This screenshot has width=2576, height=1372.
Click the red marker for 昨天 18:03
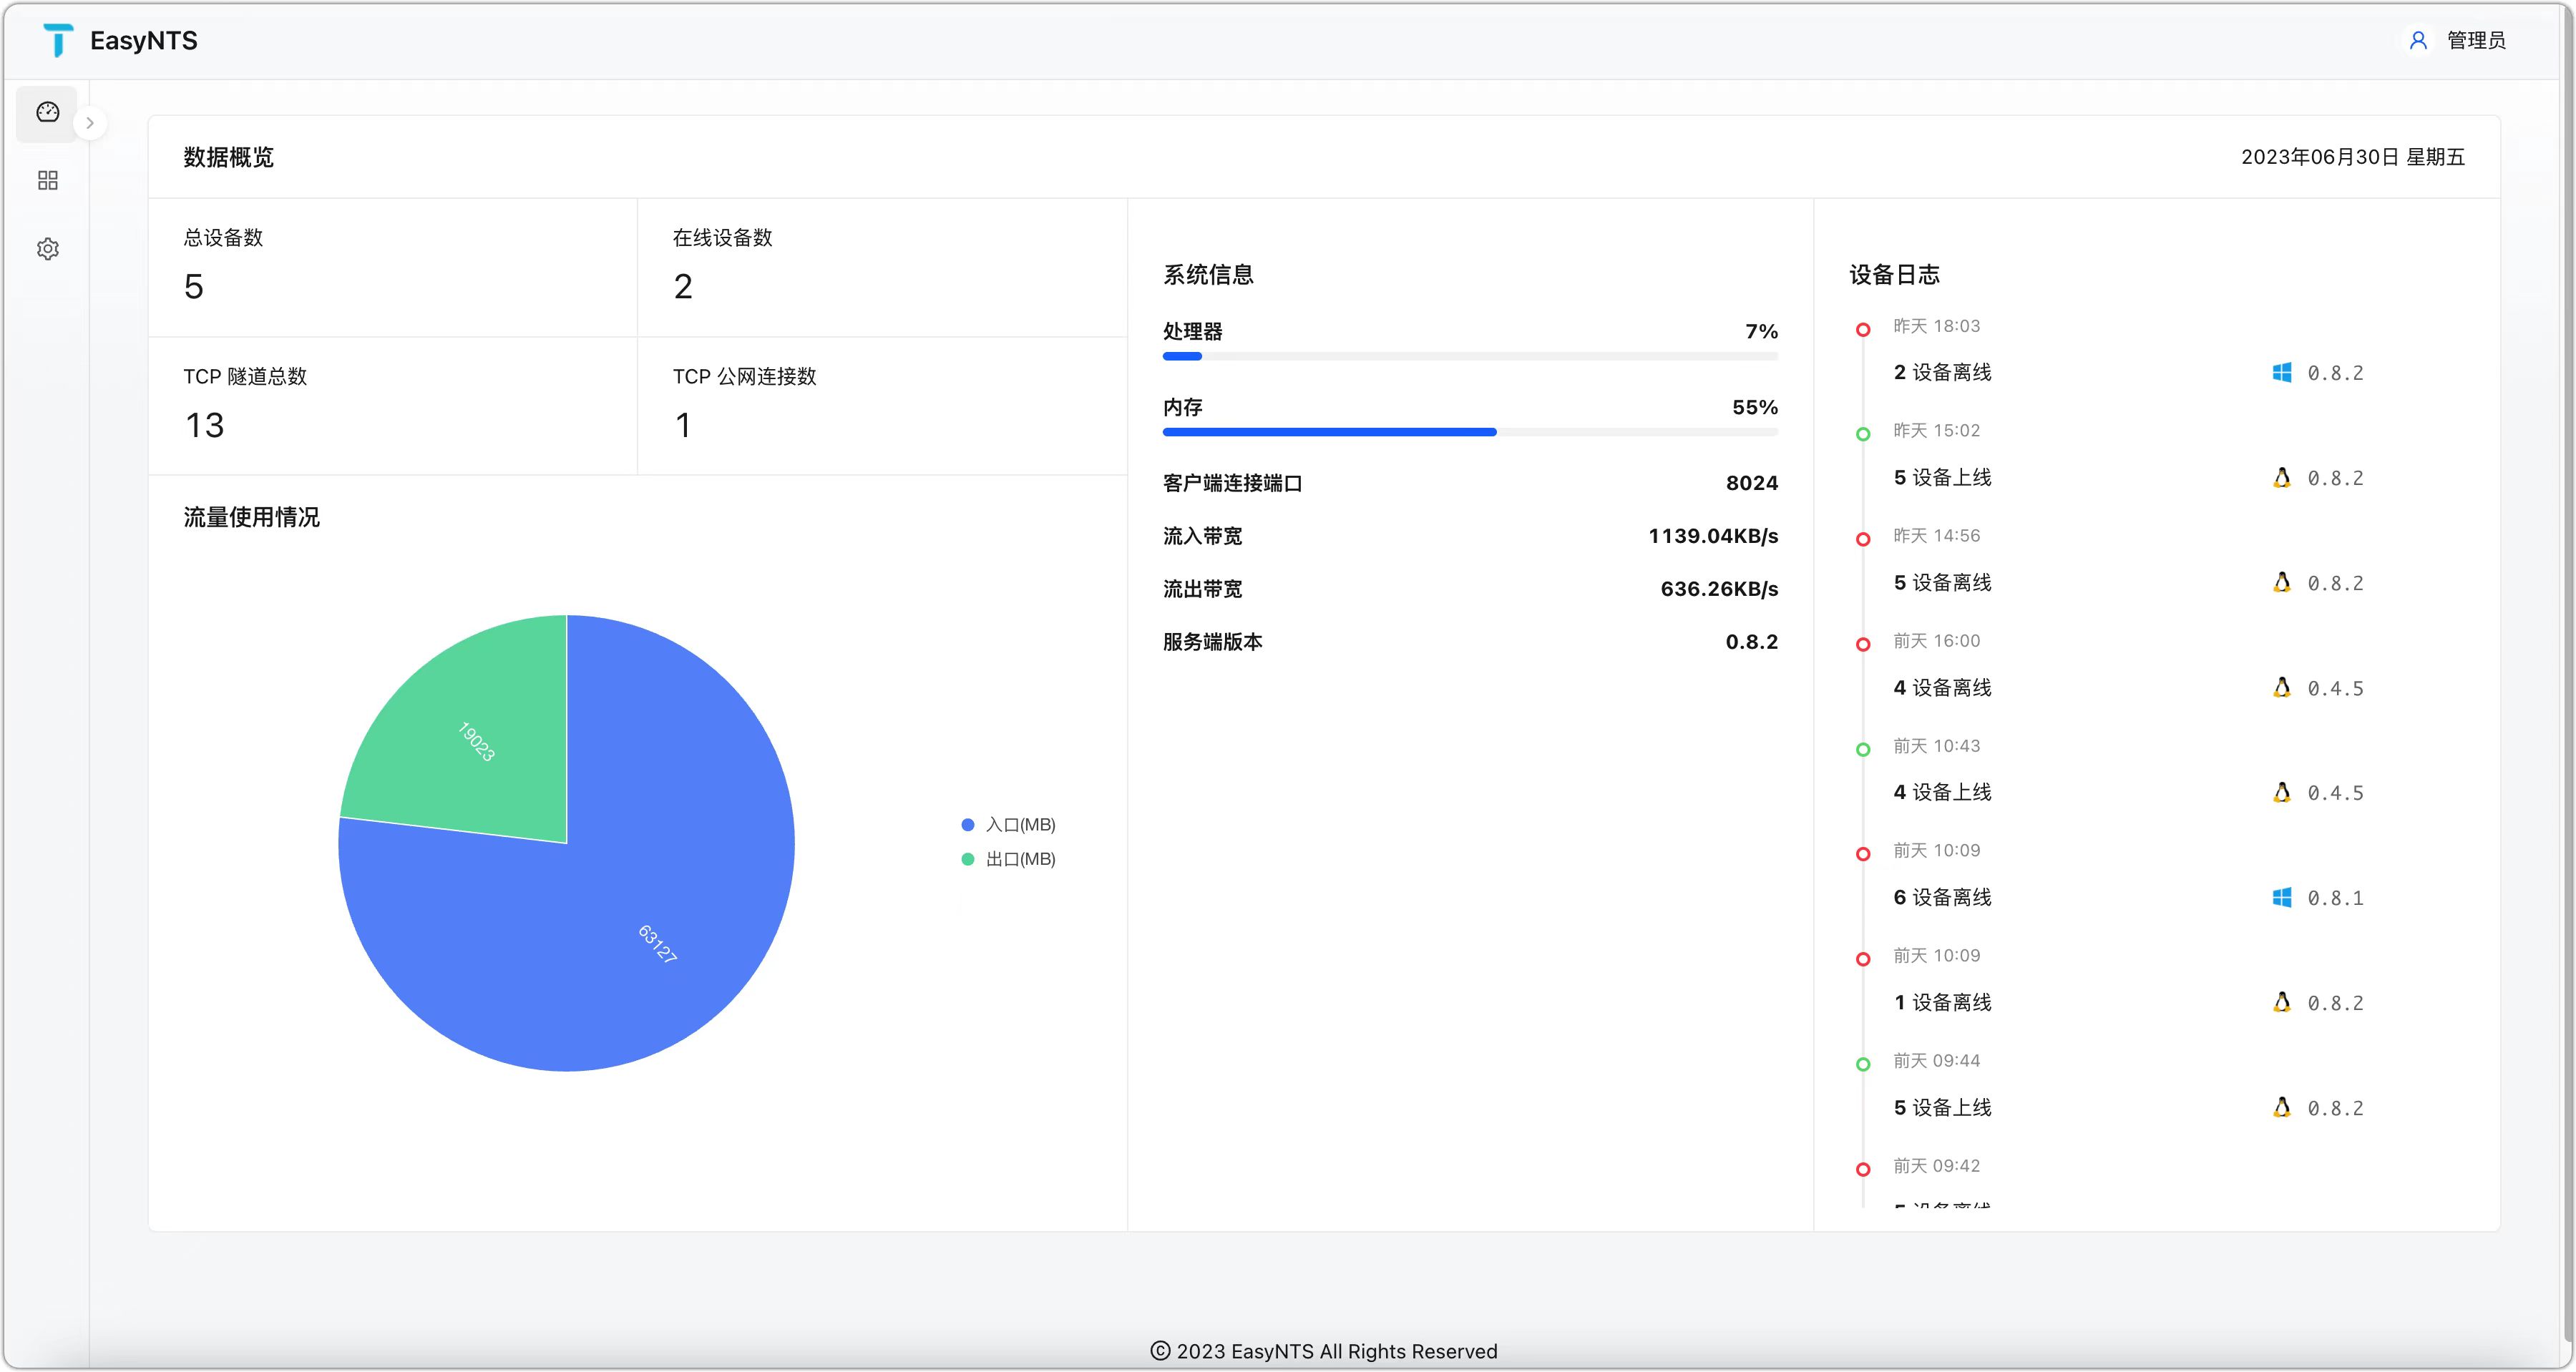[x=1863, y=329]
